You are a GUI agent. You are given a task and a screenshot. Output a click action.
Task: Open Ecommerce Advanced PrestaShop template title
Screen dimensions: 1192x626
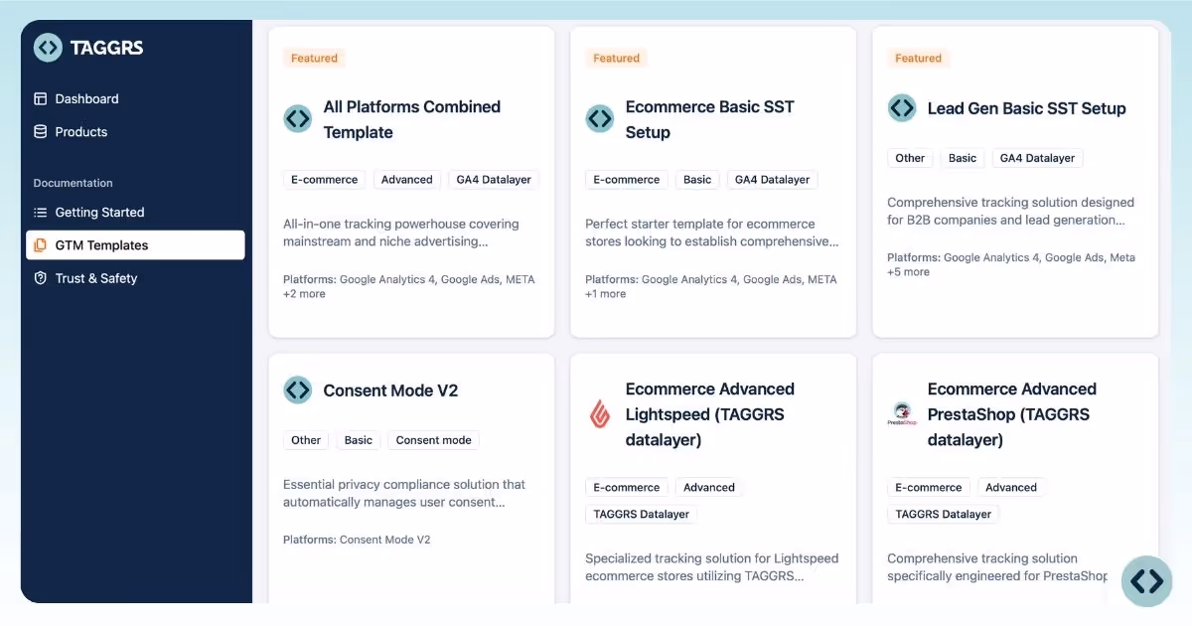(x=1012, y=414)
